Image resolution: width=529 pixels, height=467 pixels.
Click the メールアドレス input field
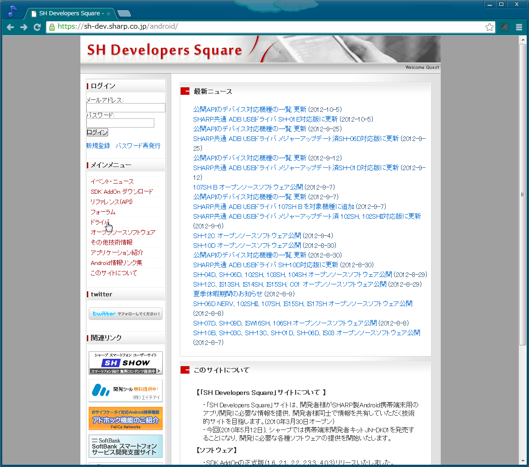(x=126, y=108)
